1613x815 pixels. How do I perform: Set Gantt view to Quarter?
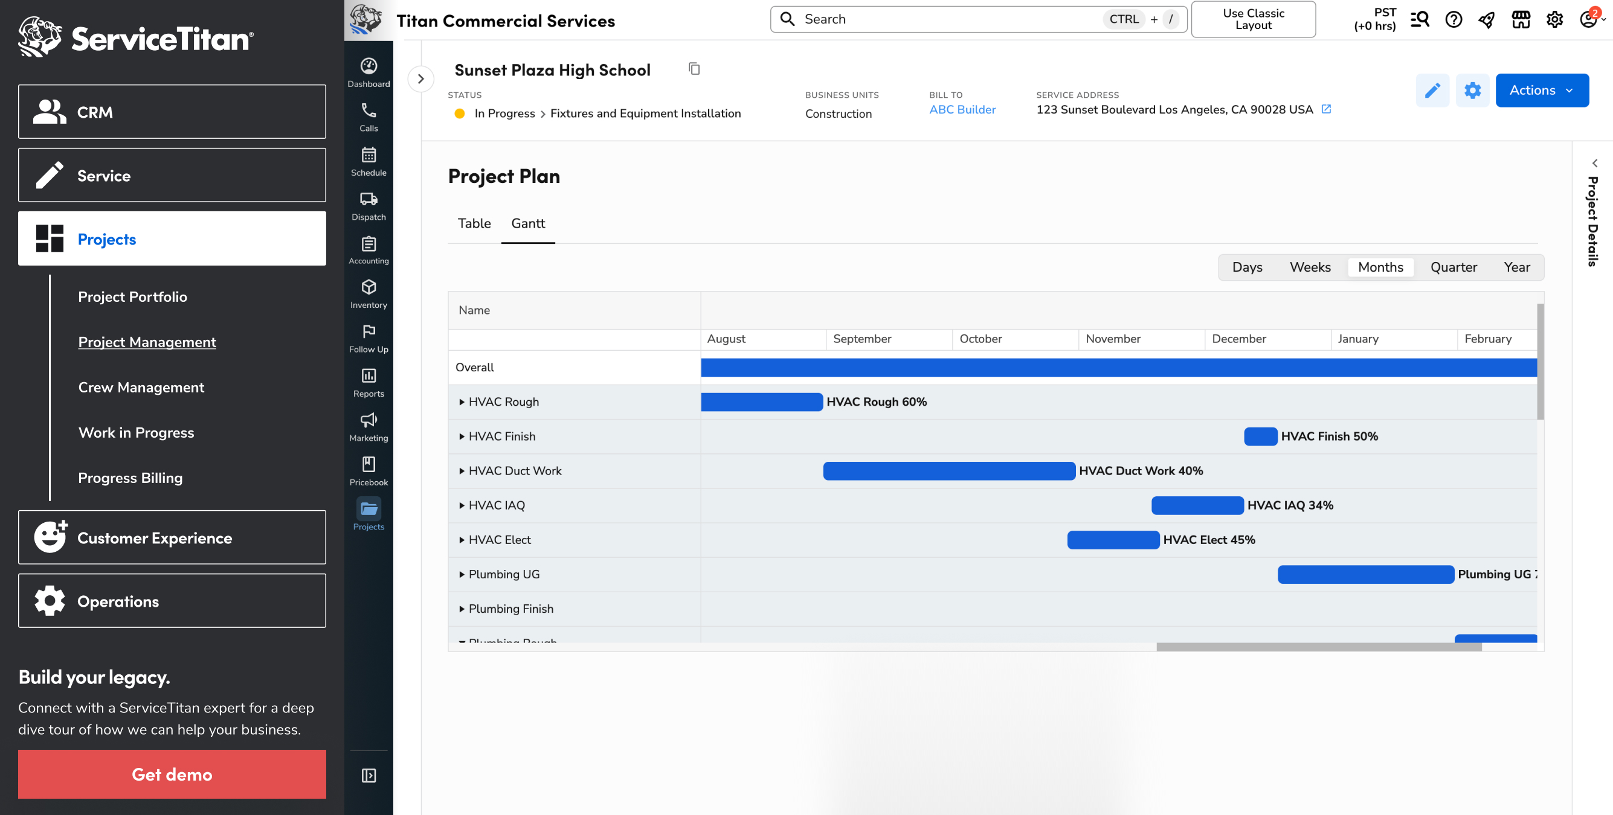tap(1453, 267)
